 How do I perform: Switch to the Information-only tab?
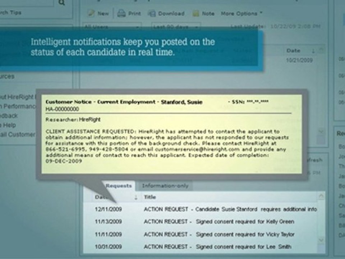click(165, 186)
